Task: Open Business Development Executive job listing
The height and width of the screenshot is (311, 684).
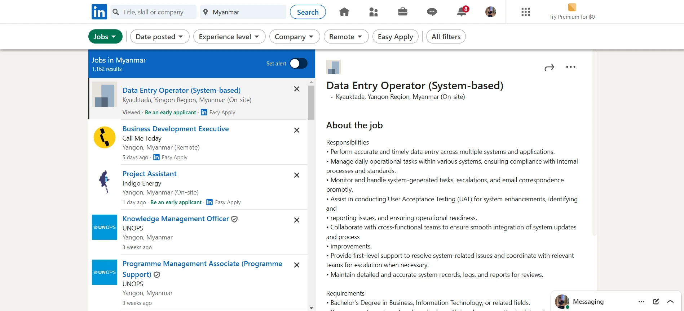Action: tap(176, 129)
